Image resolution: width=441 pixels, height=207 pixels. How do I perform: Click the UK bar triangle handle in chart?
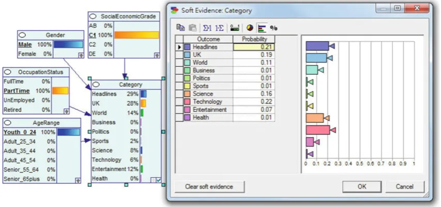click(x=330, y=58)
